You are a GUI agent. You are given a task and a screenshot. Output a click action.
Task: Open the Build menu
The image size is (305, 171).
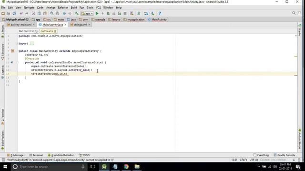73,8
